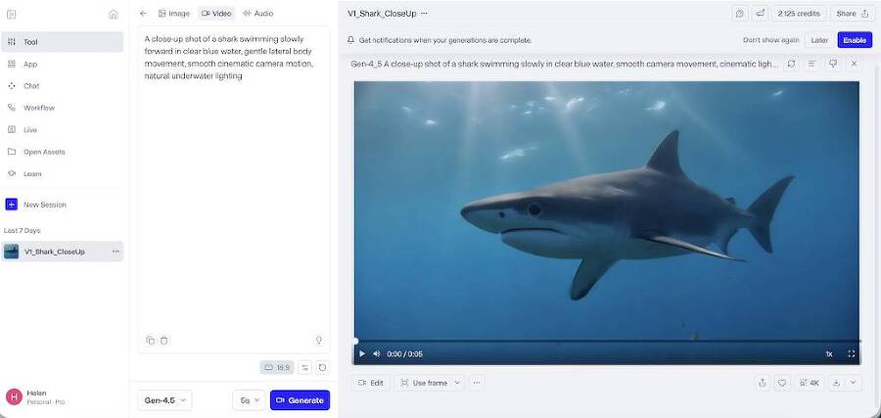Upscale the video to 4K
This screenshot has width=881, height=418.
click(x=810, y=383)
